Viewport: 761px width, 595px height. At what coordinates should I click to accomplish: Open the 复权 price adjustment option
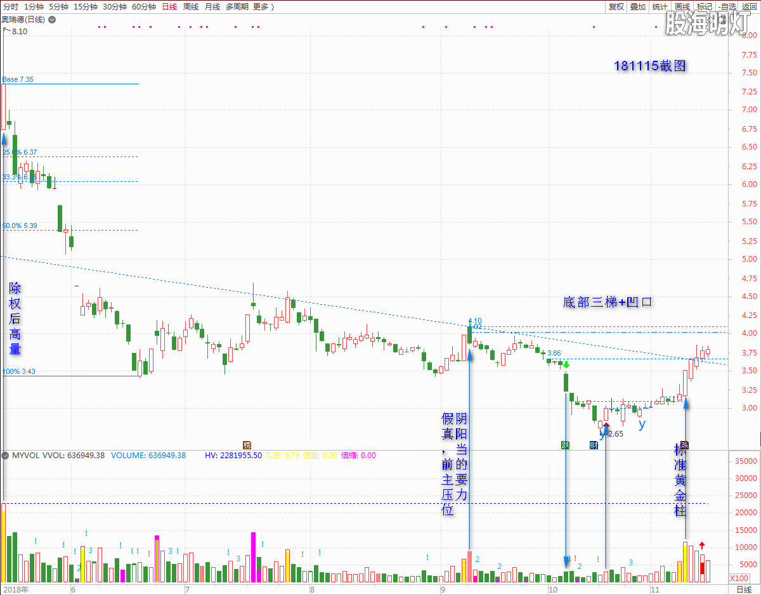[616, 7]
